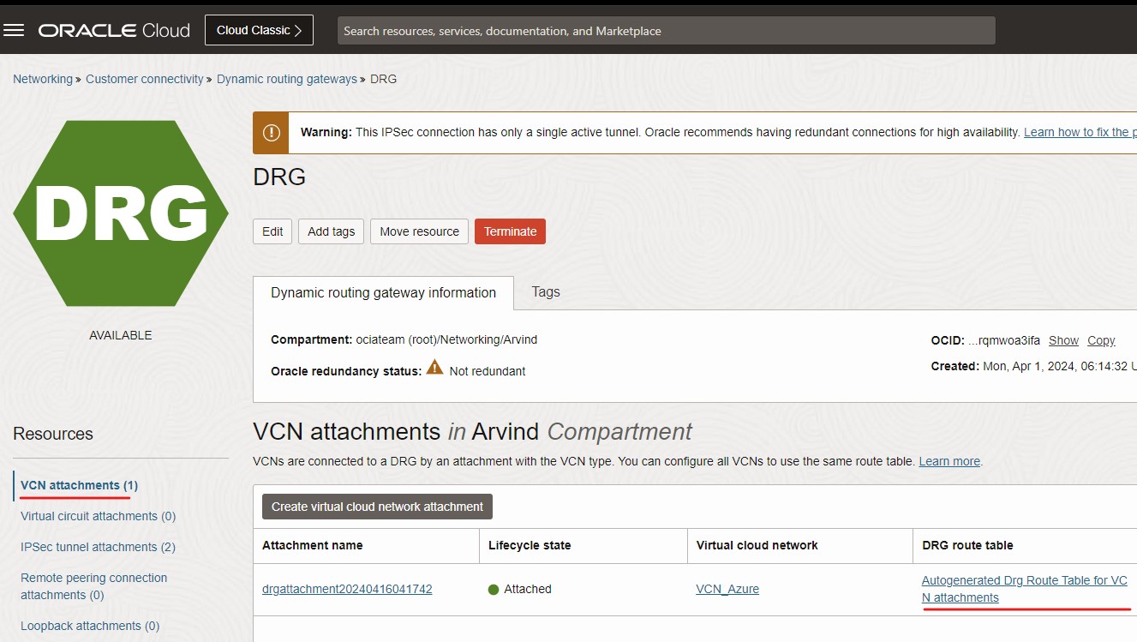The height and width of the screenshot is (642, 1137).
Task: Open Autogenerated Drg Route Table link
Action: [1025, 589]
